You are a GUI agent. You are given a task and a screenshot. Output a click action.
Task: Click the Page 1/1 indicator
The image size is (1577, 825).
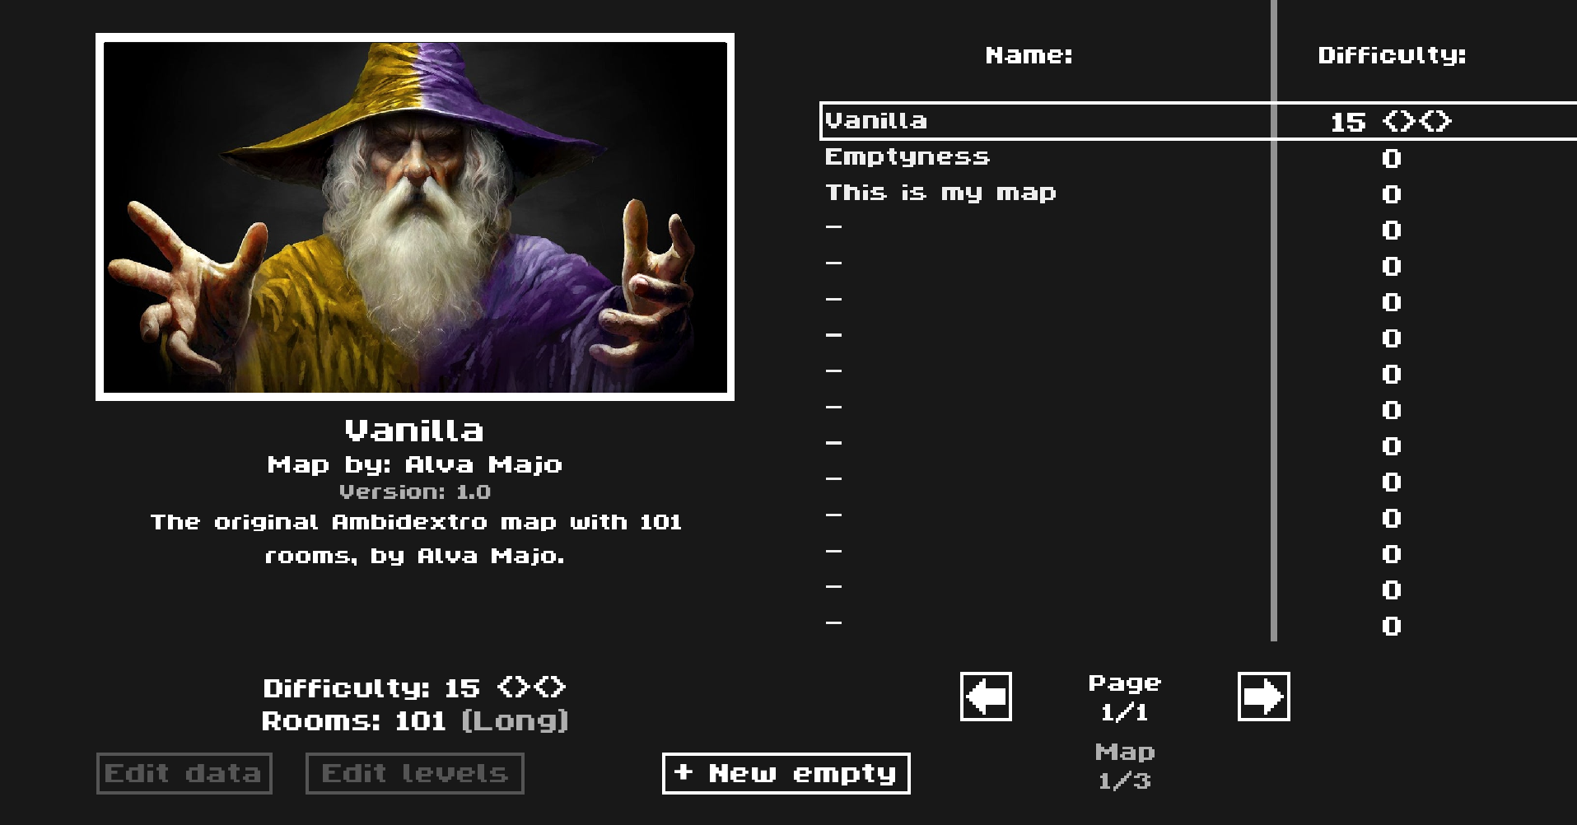pyautogui.click(x=1124, y=697)
